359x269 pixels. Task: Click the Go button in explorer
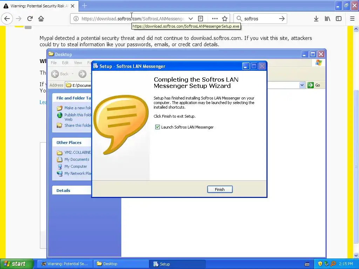[314, 85]
